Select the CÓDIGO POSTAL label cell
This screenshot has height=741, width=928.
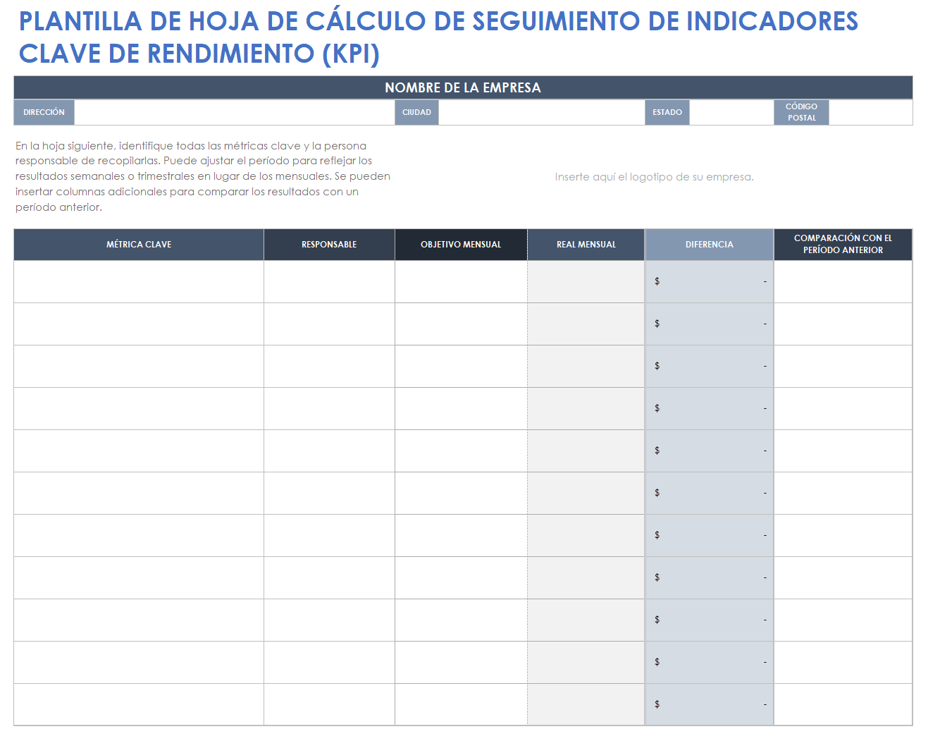[801, 112]
